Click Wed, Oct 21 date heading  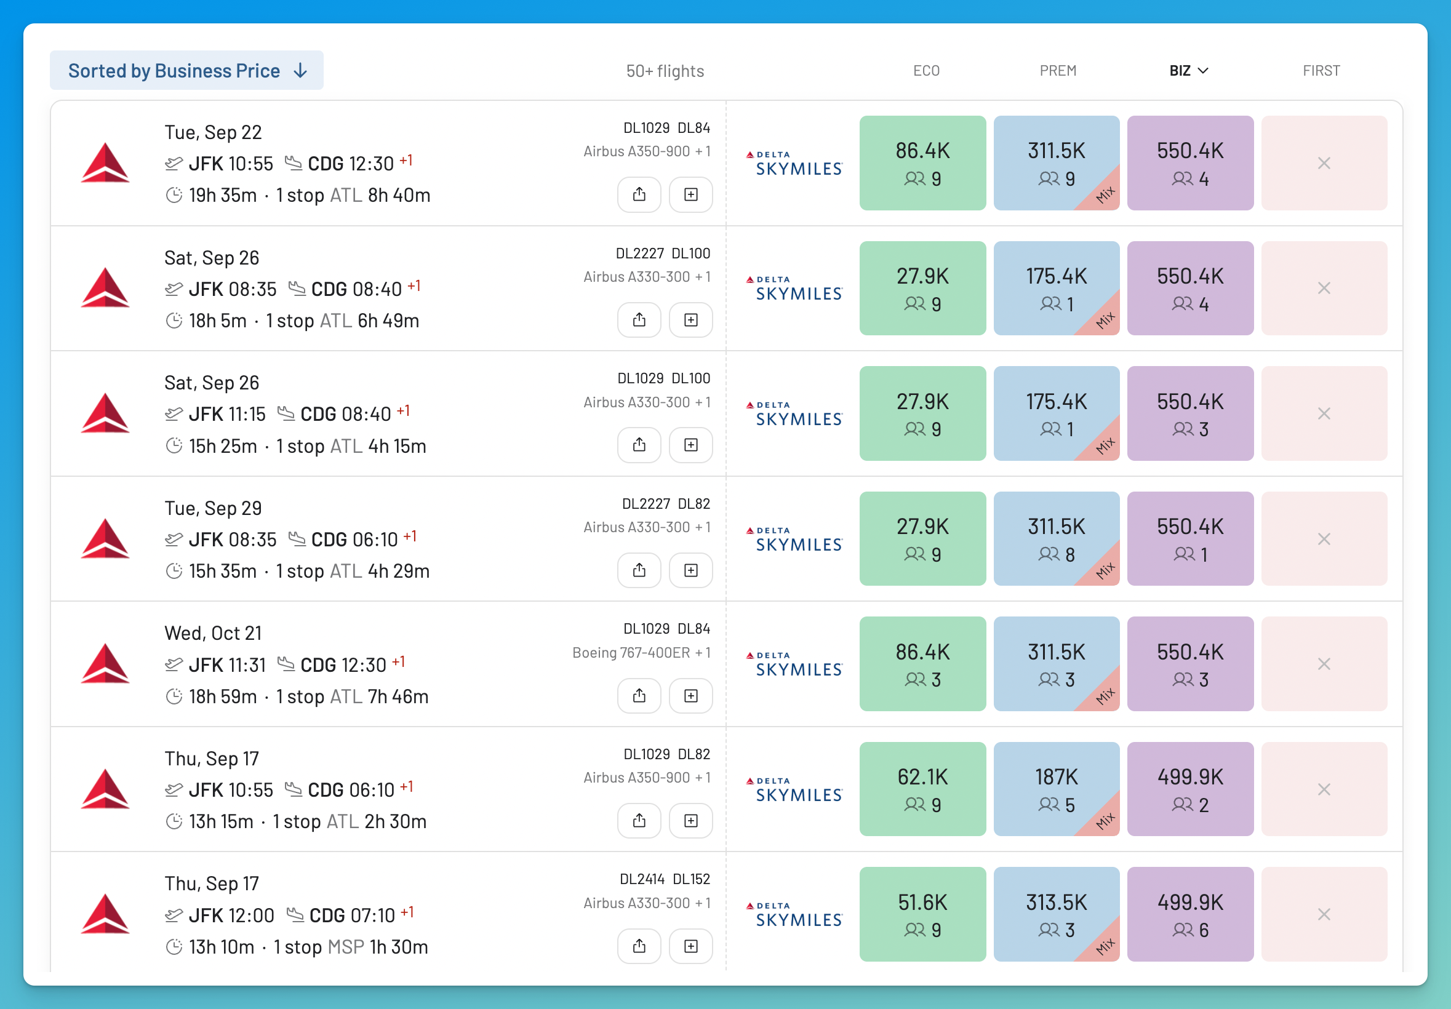point(213,633)
